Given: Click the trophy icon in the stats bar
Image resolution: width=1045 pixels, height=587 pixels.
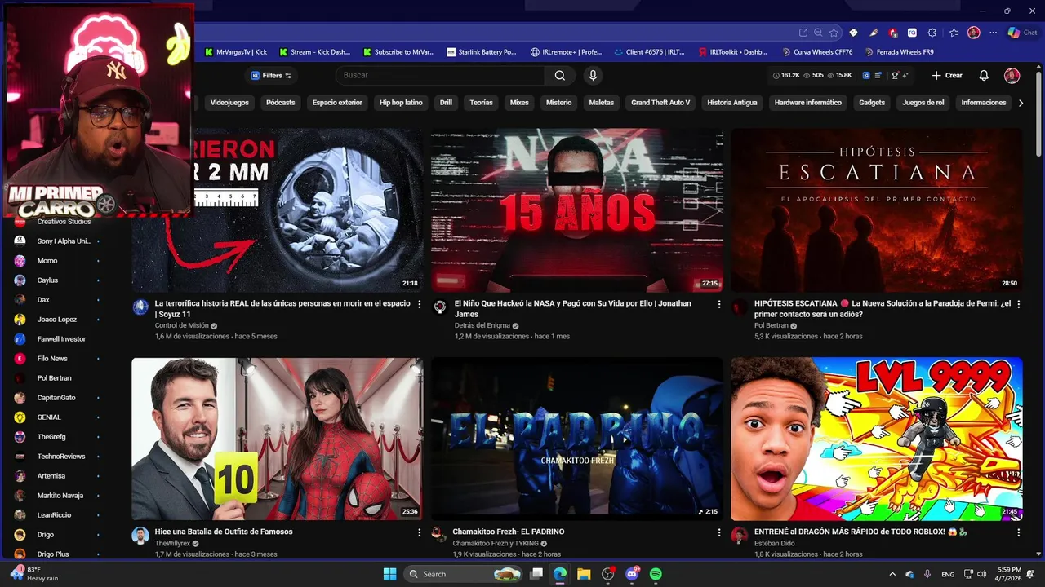Looking at the screenshot, I should (x=896, y=75).
